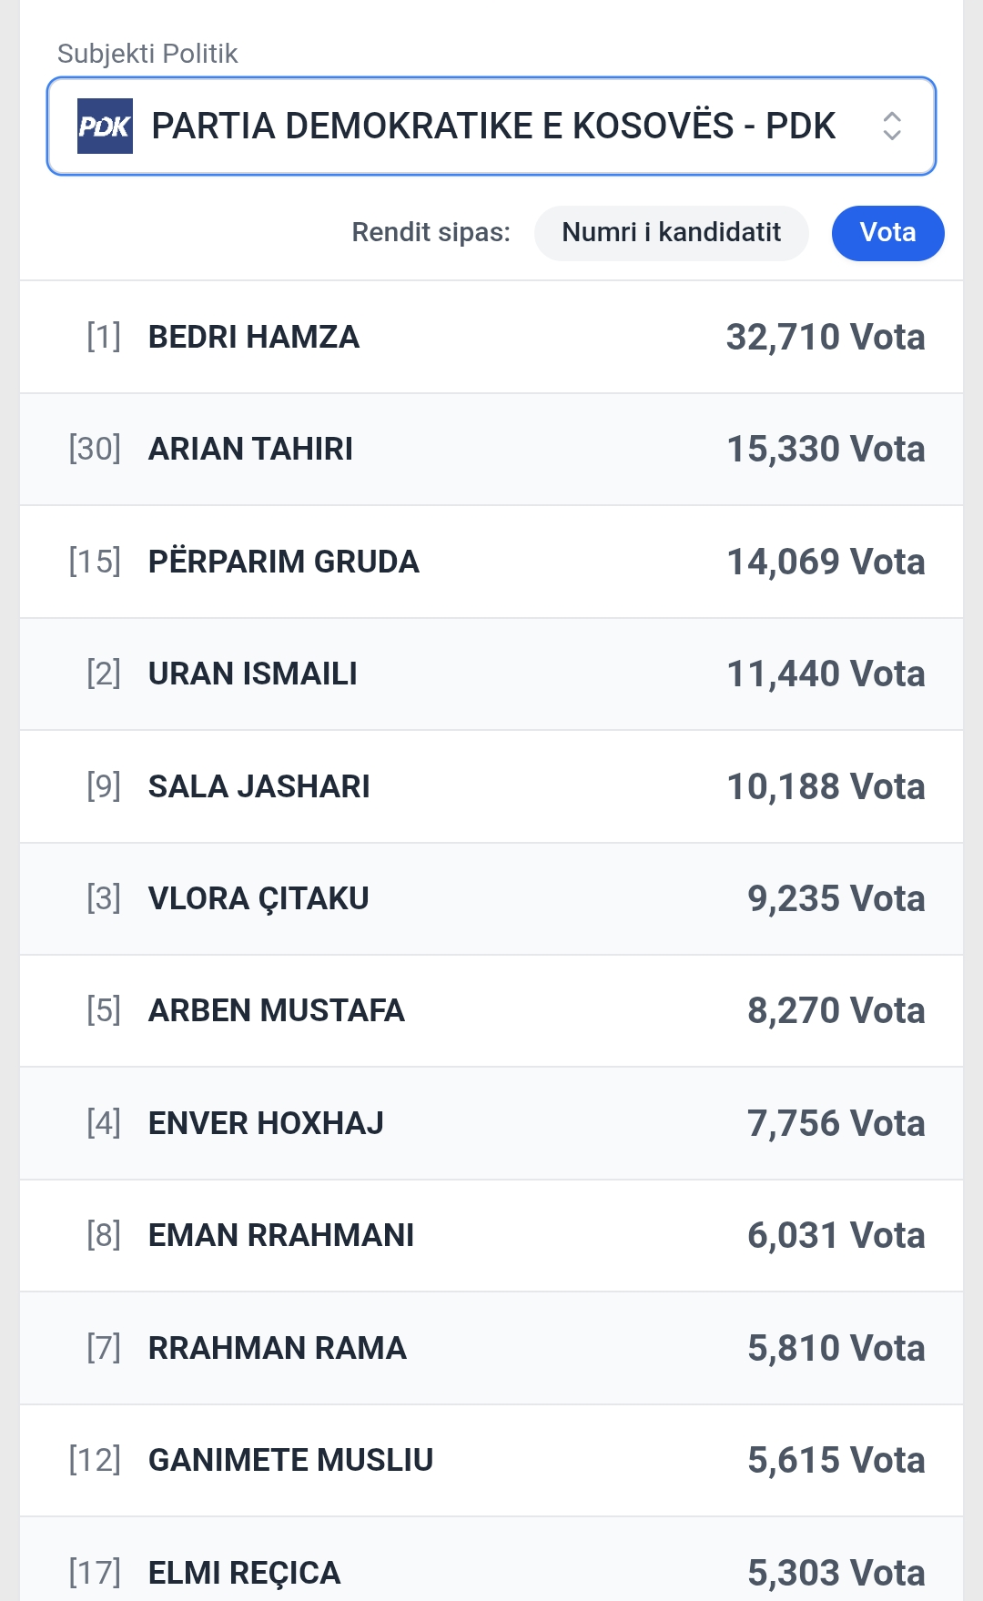Select URAN ISMAILI in the list

[x=491, y=674]
